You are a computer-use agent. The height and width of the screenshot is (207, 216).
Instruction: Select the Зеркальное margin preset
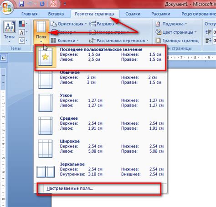click(x=101, y=171)
